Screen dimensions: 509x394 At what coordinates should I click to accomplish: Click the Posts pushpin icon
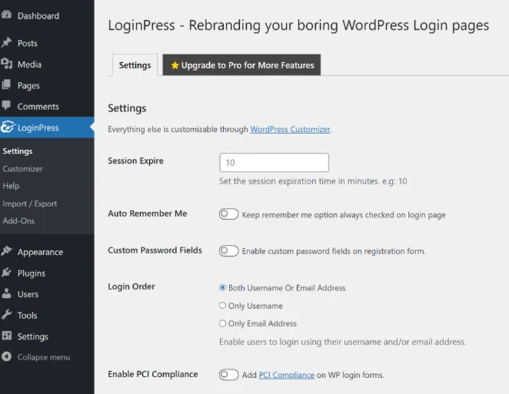pyautogui.click(x=6, y=43)
